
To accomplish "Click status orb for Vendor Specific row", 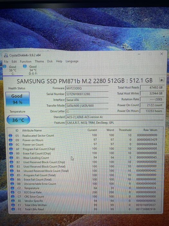I will pos(13,200).
